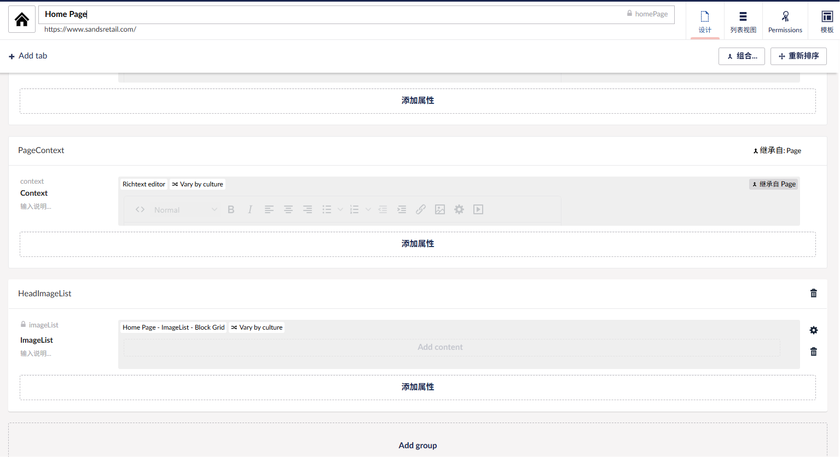Click the 继承自: Page group label
The width and height of the screenshot is (840, 457).
[x=777, y=150]
